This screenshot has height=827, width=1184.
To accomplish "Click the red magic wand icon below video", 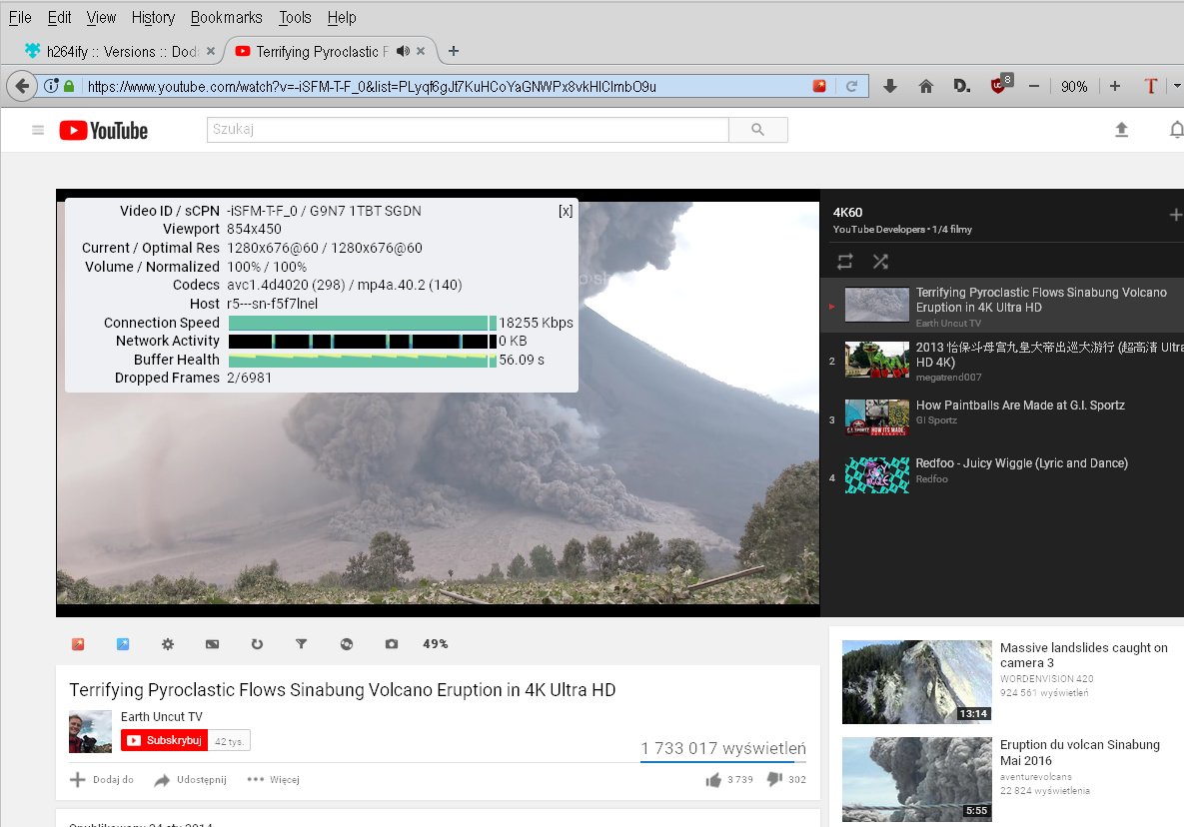I will 78,643.
